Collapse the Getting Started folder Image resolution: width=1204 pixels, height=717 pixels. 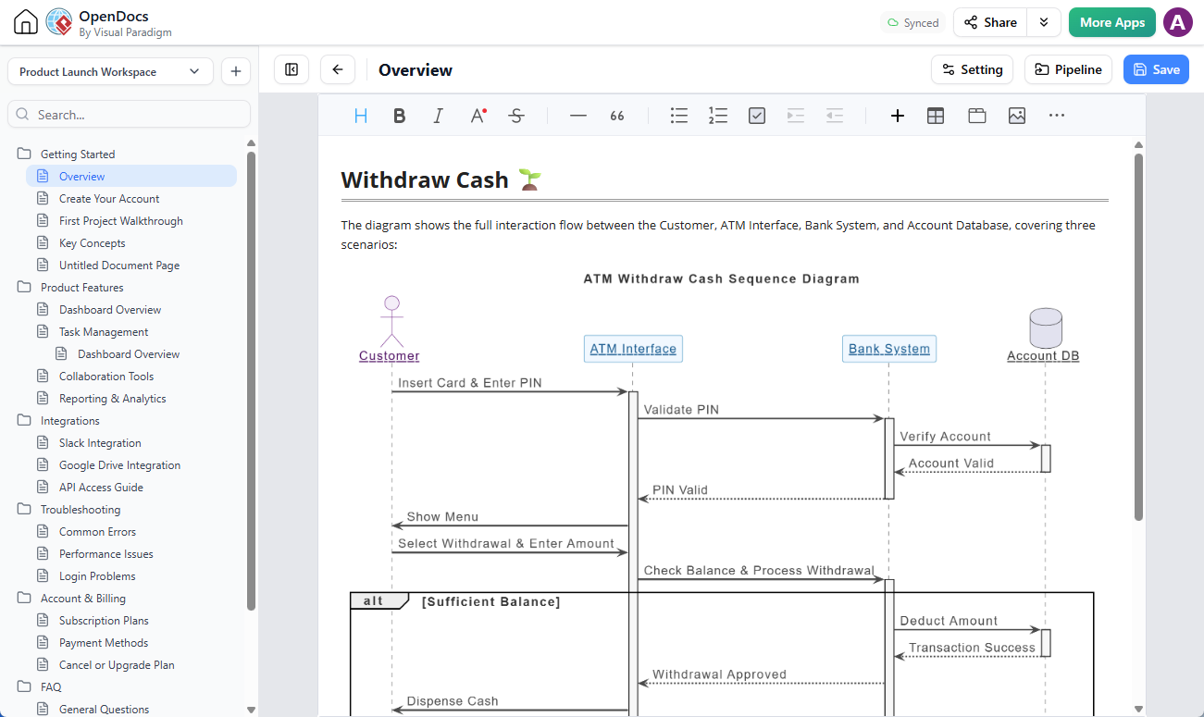point(24,154)
